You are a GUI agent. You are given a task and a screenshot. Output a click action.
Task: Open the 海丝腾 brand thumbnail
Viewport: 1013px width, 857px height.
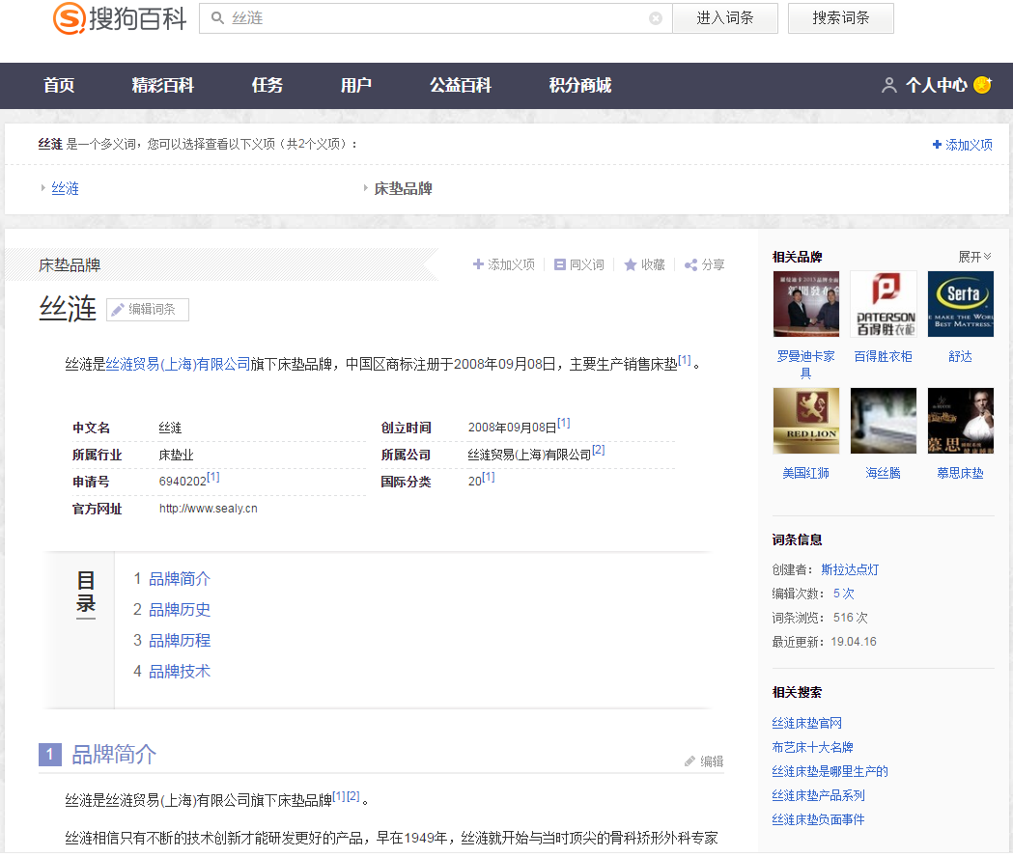click(884, 421)
